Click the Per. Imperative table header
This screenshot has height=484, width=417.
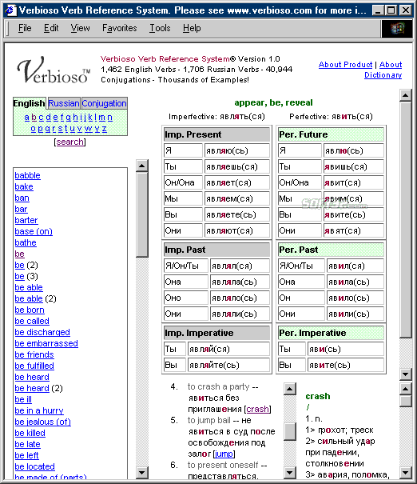pos(331,333)
